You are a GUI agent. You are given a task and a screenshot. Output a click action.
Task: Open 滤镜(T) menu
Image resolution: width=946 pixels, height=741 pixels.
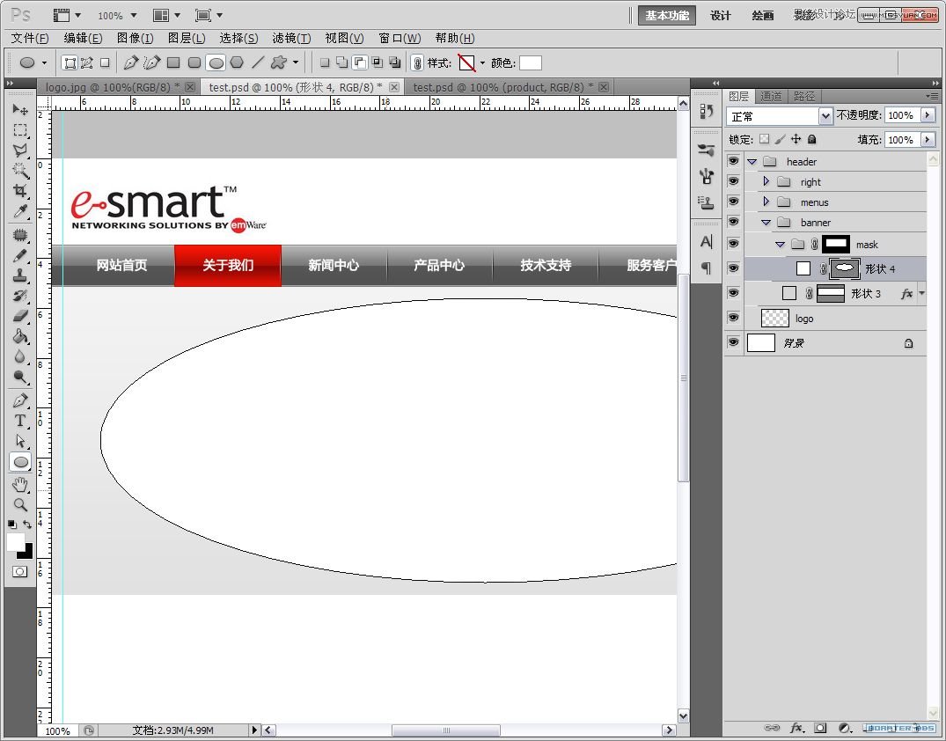pos(291,38)
